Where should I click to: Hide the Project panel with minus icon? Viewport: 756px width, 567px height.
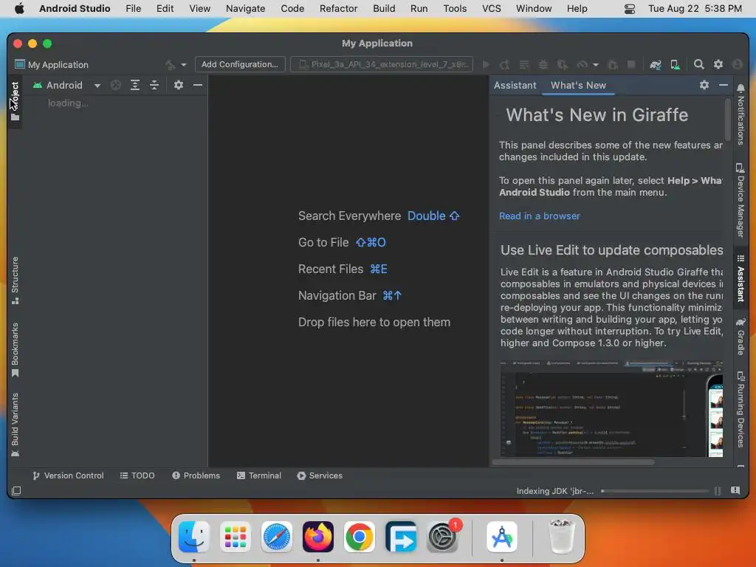[198, 85]
